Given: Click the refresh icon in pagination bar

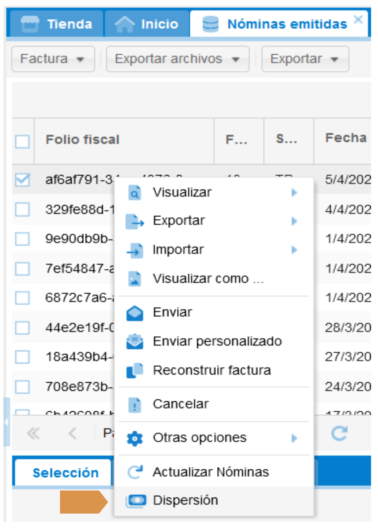Looking at the screenshot, I should pyautogui.click(x=339, y=433).
